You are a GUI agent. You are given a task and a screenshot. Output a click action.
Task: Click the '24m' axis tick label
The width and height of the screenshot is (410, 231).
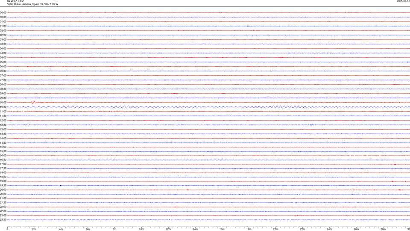329,229
